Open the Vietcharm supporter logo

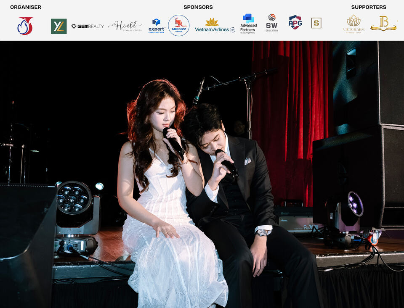354,24
